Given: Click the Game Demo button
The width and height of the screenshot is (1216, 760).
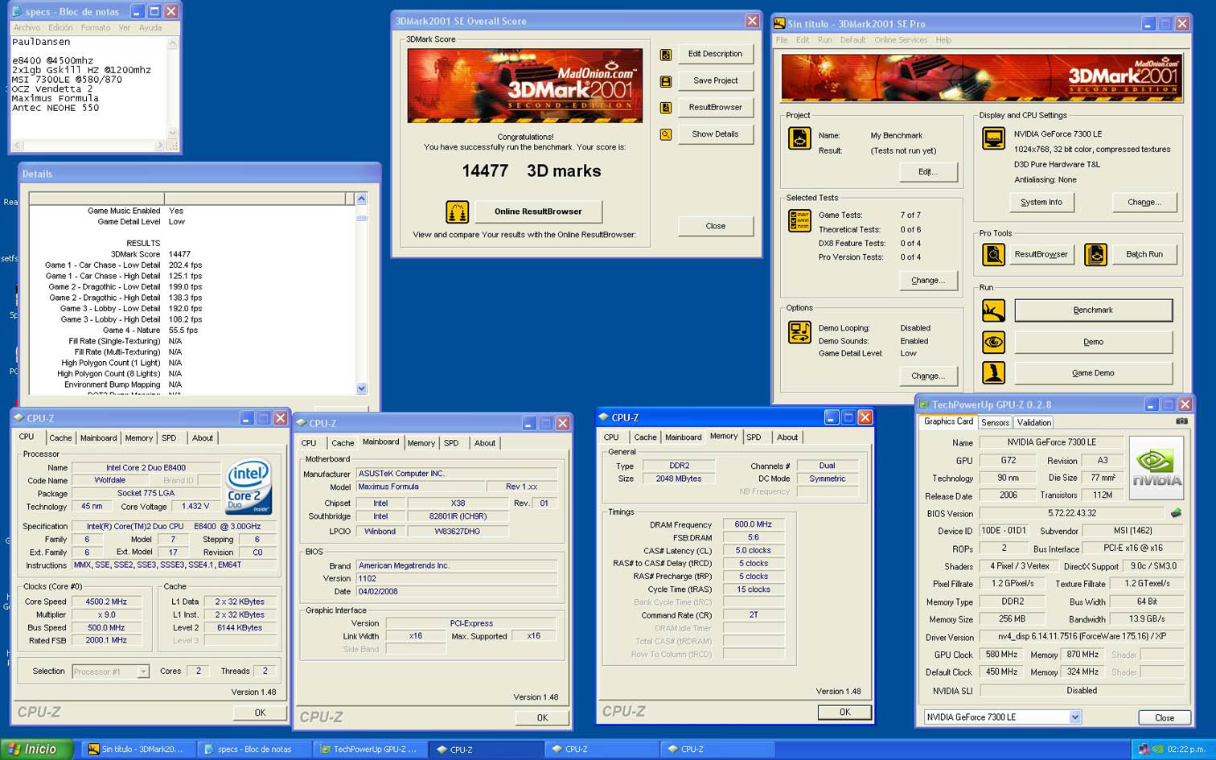Looking at the screenshot, I should (1093, 373).
